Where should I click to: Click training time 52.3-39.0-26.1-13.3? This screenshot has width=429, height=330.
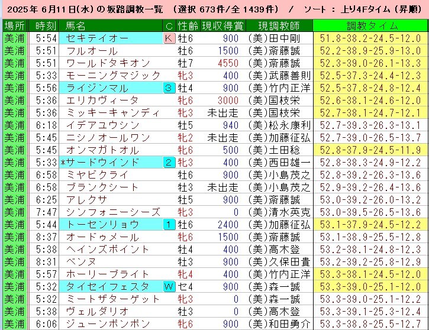pos(370,63)
